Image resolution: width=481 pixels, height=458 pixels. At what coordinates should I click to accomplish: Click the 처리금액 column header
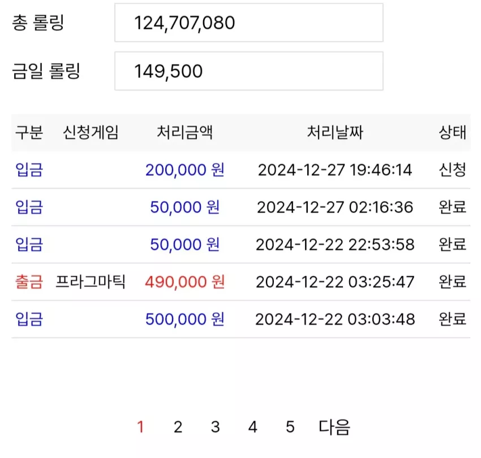184,133
